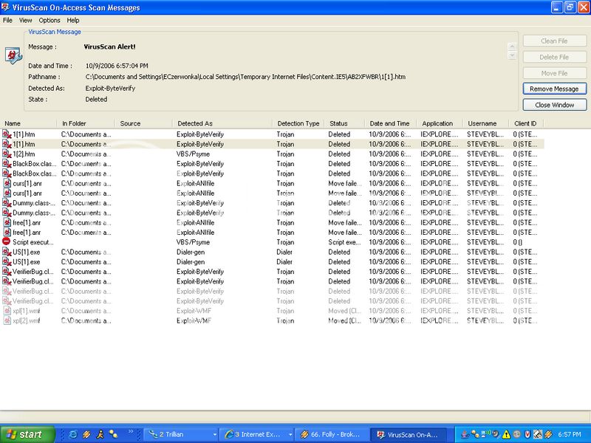Click the Remove Message button
Viewport: 591px width, 443px height.
pos(555,89)
